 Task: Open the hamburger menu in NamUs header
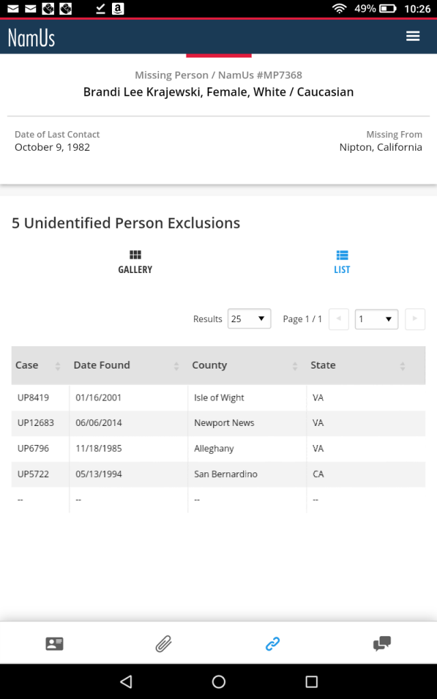point(412,36)
